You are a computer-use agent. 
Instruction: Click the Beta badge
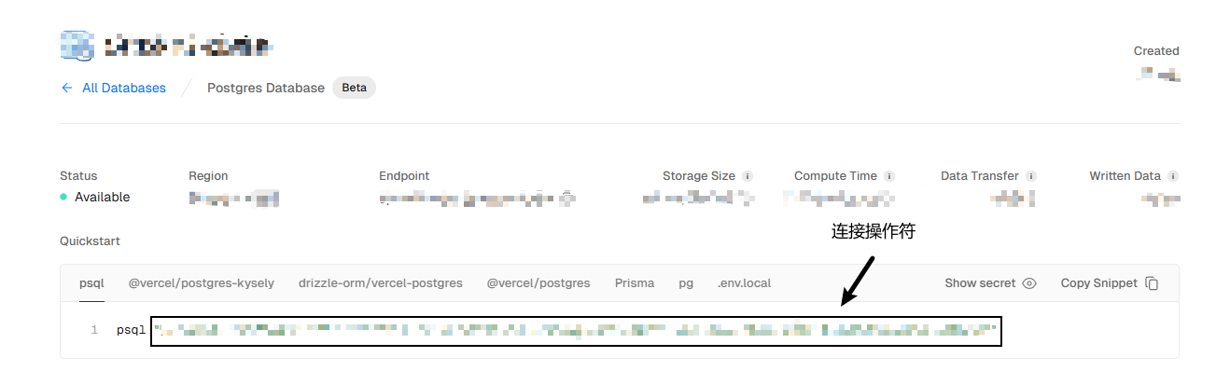point(355,88)
